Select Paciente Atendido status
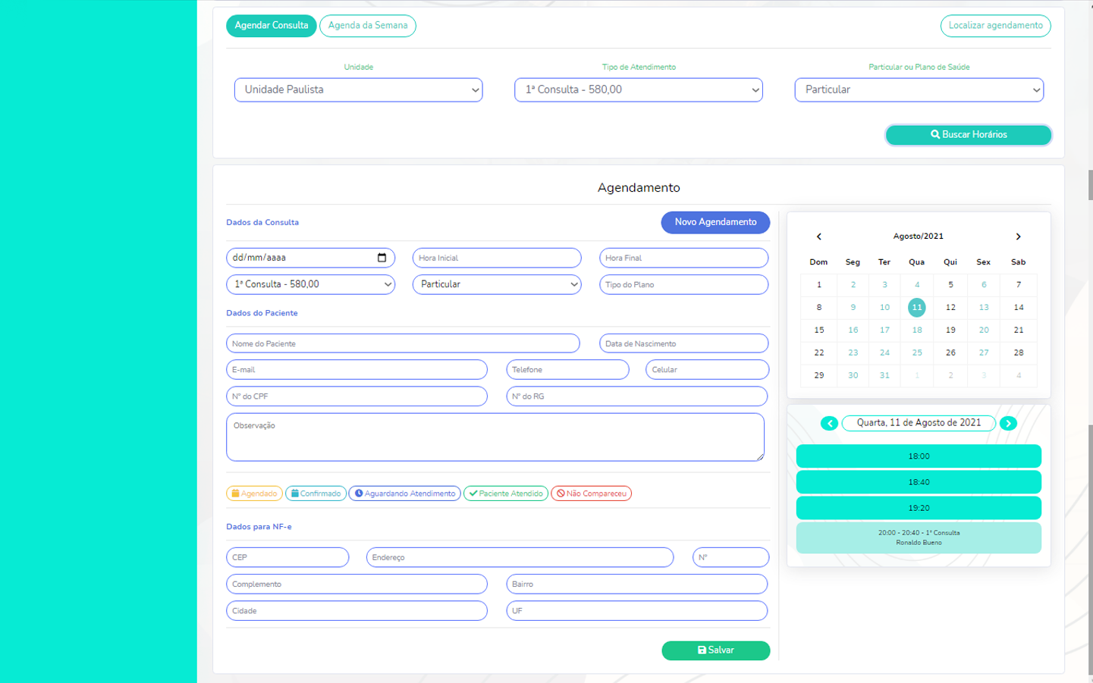Screen dimensions: 1093x683 pos(505,493)
